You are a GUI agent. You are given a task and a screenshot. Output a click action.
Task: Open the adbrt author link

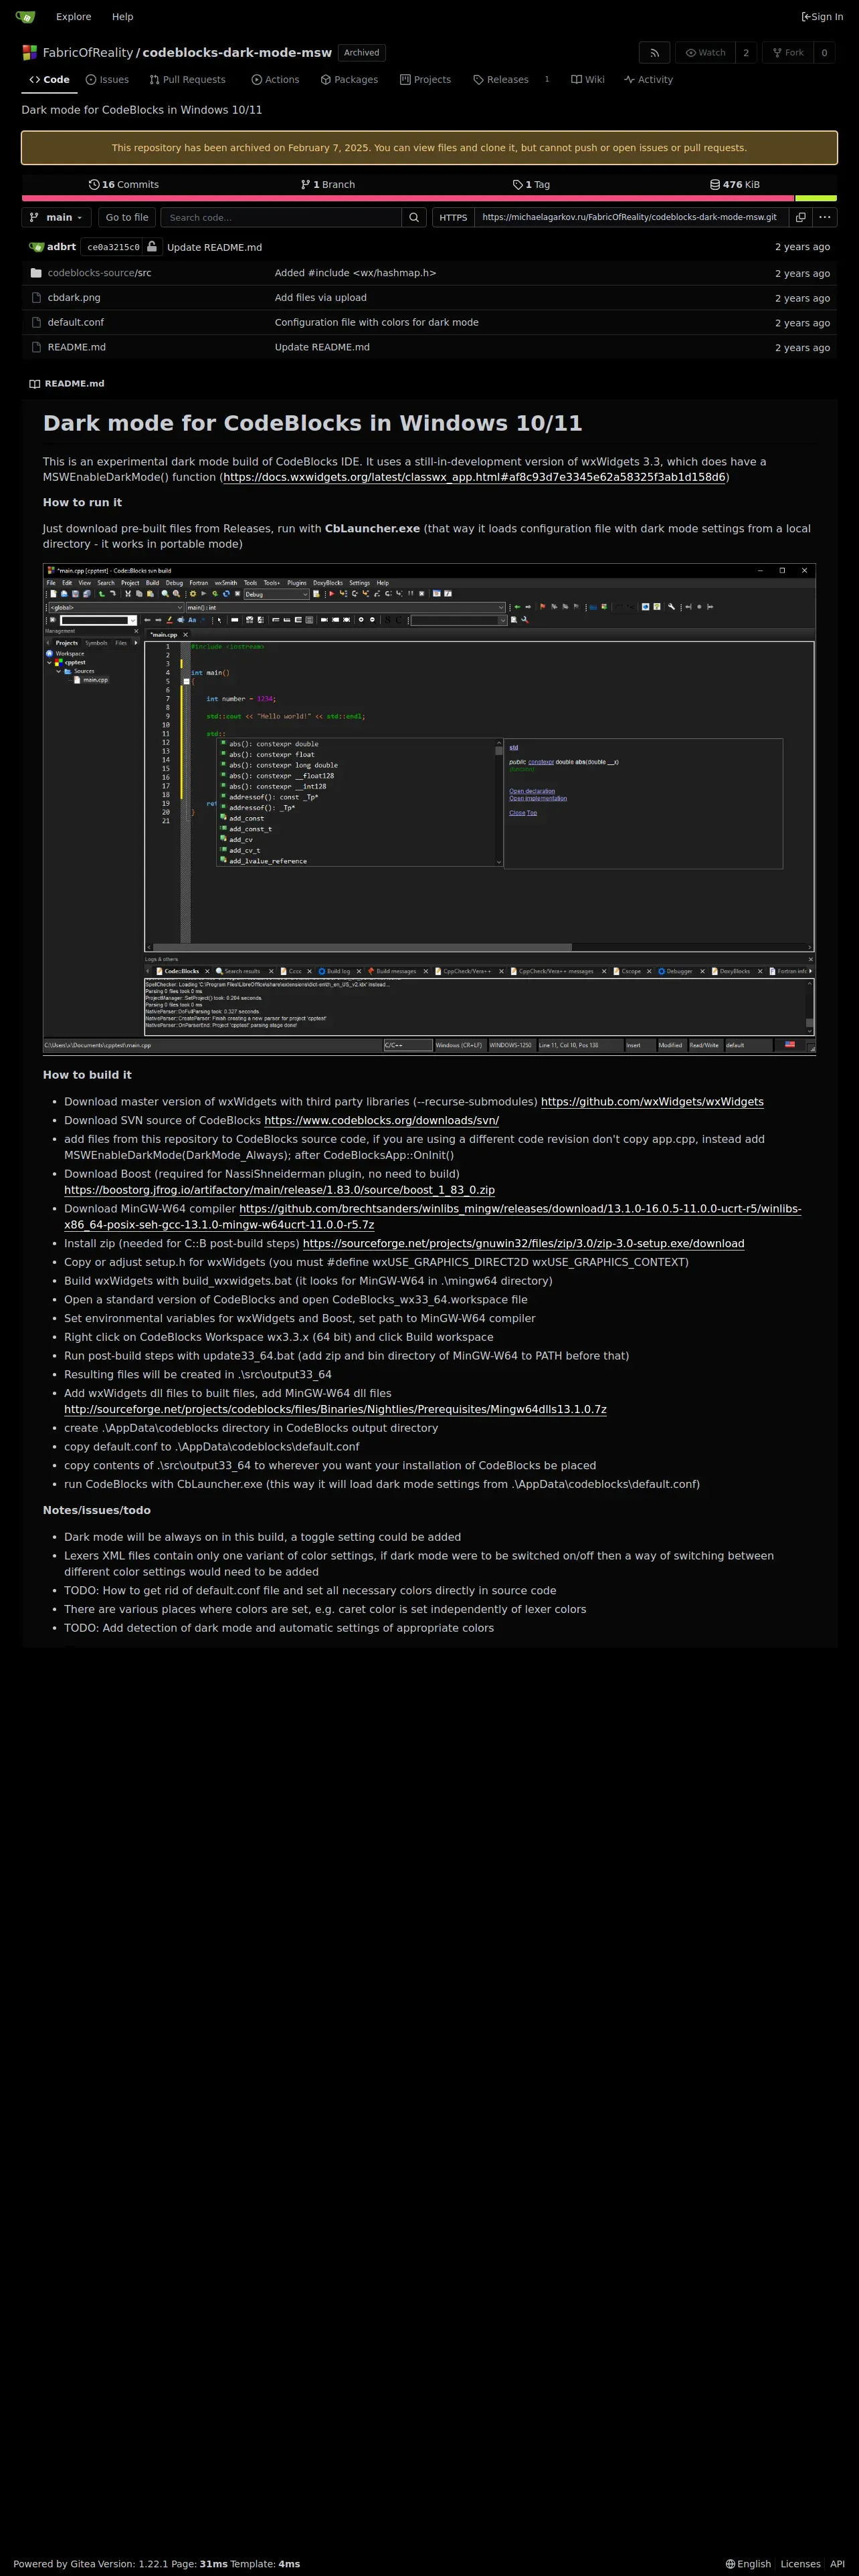61,247
